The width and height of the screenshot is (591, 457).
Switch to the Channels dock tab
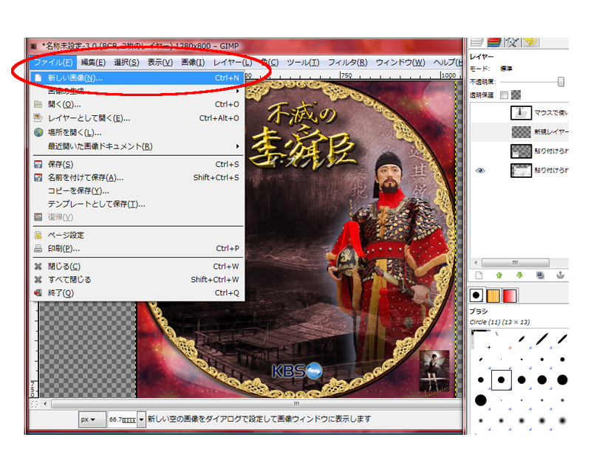click(494, 42)
